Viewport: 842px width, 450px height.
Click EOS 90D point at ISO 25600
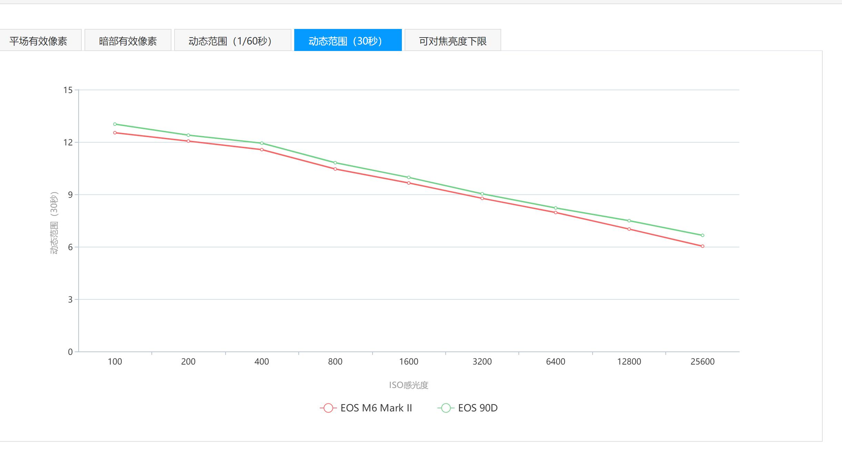[703, 235]
